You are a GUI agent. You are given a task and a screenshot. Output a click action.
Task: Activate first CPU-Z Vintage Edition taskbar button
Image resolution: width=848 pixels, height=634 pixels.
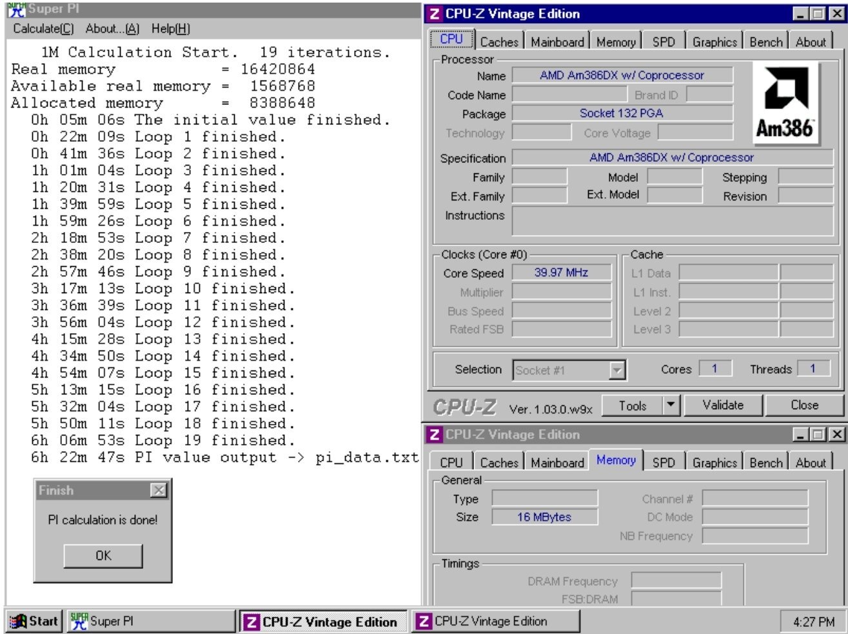pos(324,621)
